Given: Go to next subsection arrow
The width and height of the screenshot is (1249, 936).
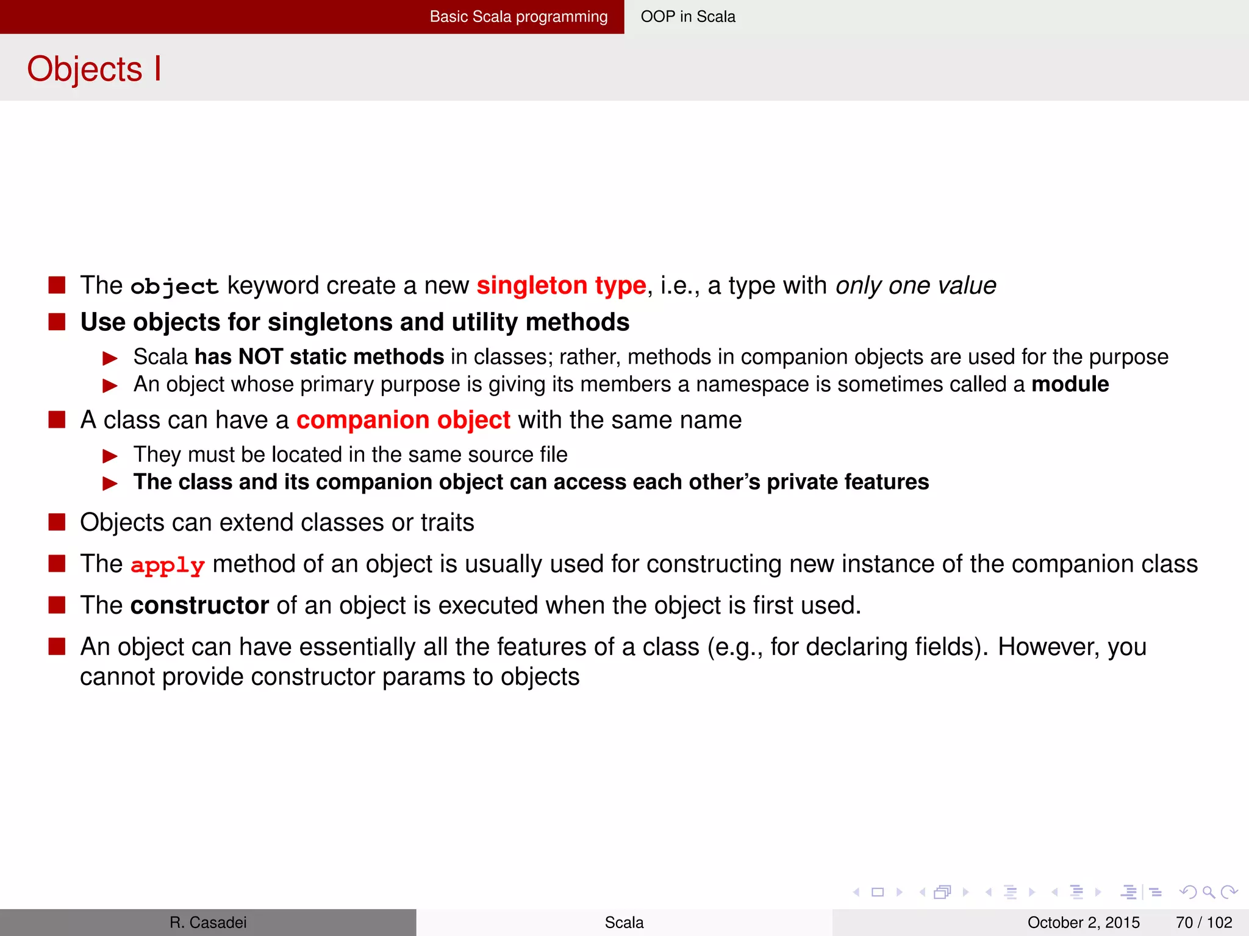Looking at the screenshot, I should pyautogui.click(x=1032, y=892).
